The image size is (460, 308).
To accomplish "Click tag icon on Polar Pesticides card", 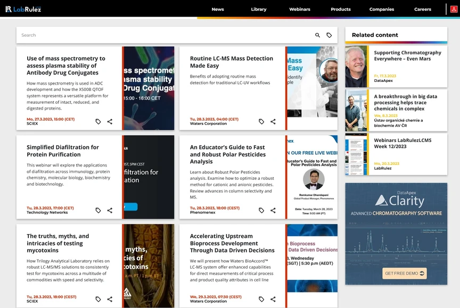I will tap(261, 210).
